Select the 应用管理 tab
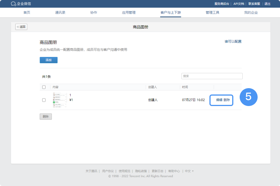This screenshot has width=280, height=186. [x=128, y=13]
